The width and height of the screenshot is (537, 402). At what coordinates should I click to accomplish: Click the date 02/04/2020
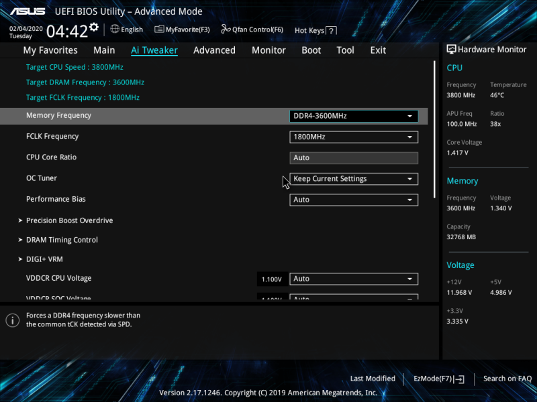(26, 29)
